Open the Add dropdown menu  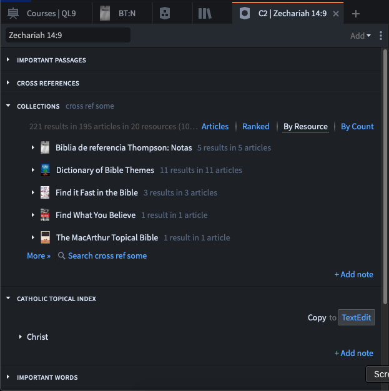360,36
